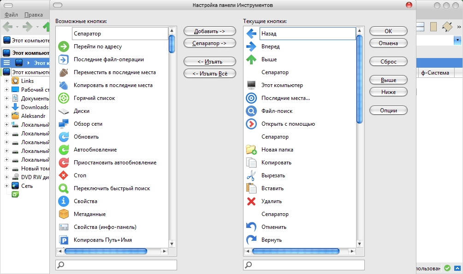Click the 'Сброс' reset button
Screen dimensions: 463x274
pyautogui.click(x=388, y=61)
